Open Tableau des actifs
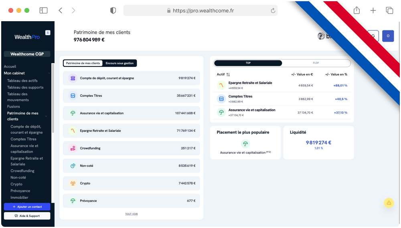 click(x=22, y=80)
